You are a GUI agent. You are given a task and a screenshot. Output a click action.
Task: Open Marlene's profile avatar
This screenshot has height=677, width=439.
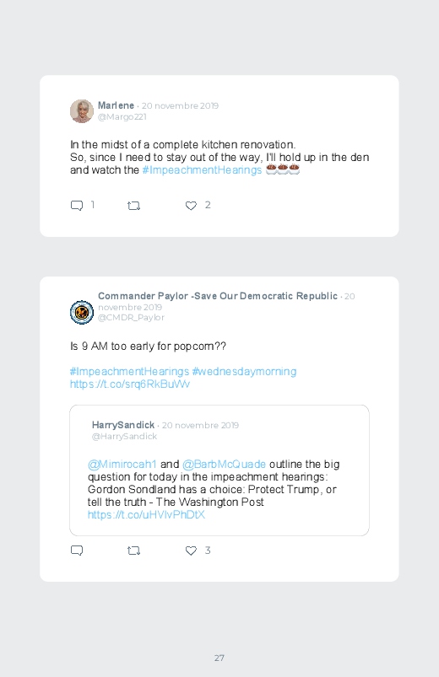tap(82, 111)
